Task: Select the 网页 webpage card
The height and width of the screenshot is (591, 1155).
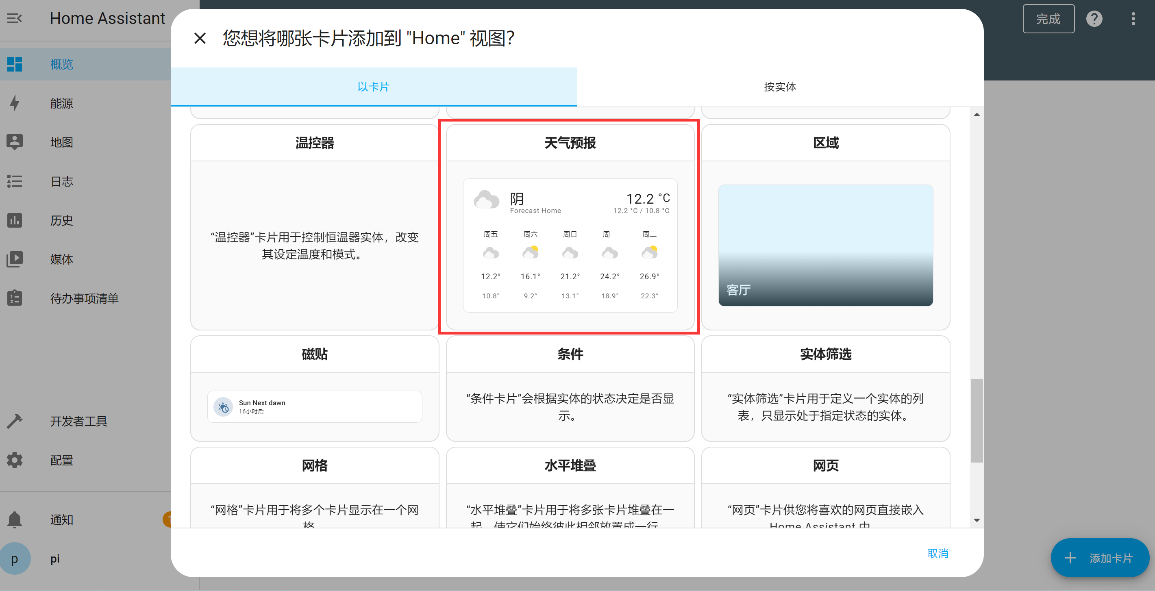Action: (825, 487)
